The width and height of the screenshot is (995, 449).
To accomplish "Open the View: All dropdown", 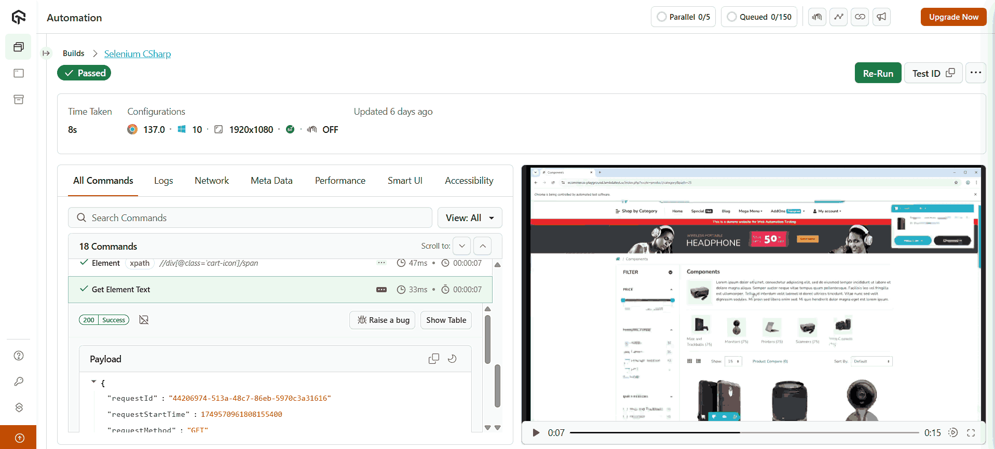I will pos(469,218).
